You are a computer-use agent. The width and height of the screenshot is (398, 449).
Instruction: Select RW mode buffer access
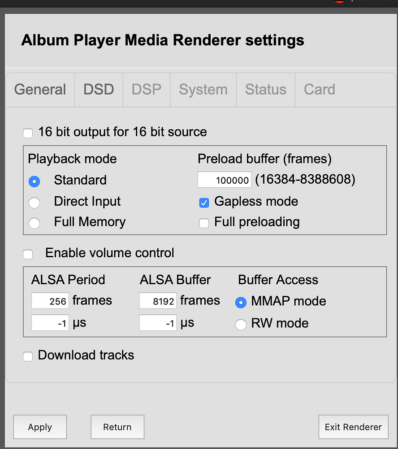(241, 324)
